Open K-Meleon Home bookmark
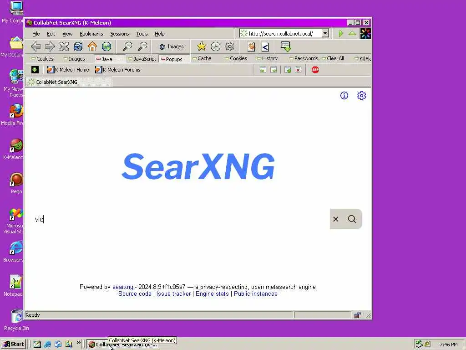 pos(68,70)
